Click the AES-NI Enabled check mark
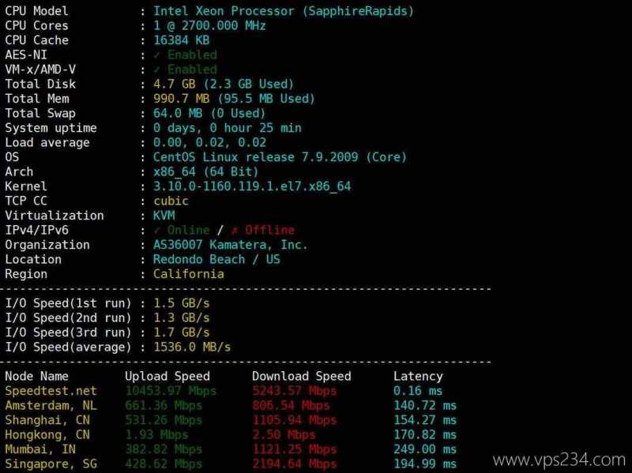 click(x=157, y=54)
